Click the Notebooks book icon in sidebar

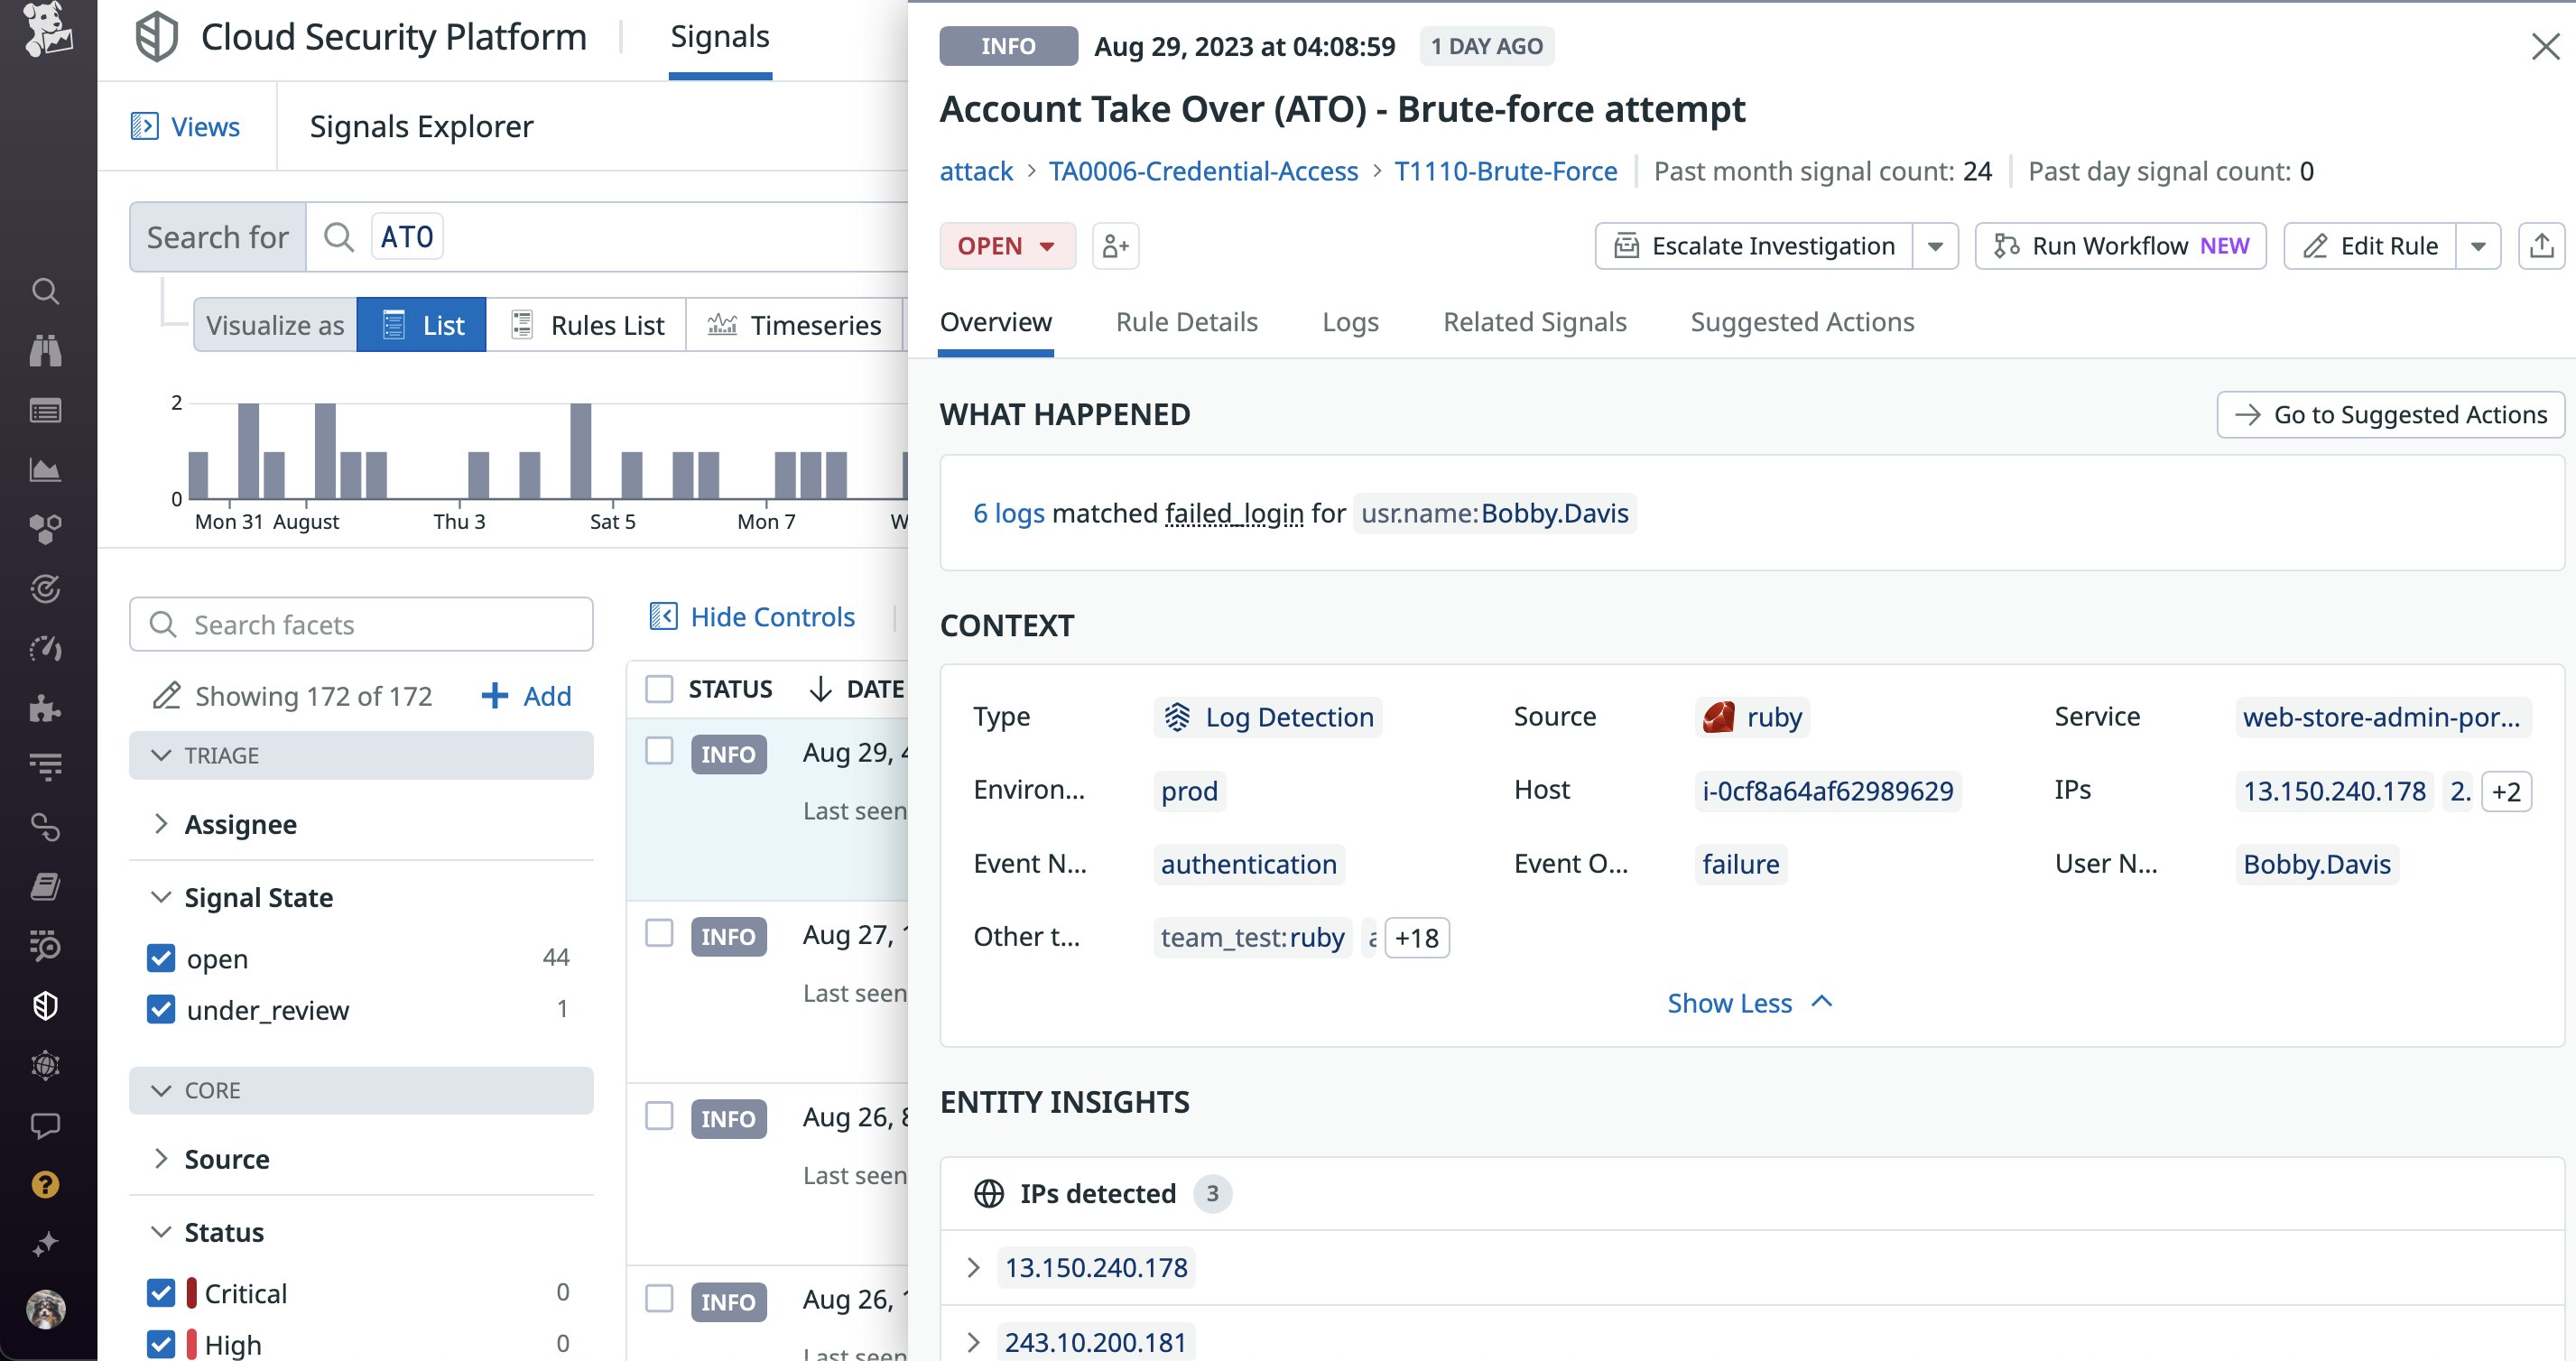(46, 886)
